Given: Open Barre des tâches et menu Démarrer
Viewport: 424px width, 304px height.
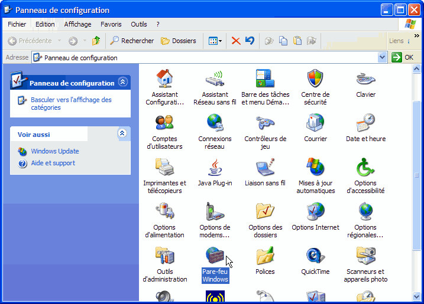Looking at the screenshot, I should [x=265, y=87].
